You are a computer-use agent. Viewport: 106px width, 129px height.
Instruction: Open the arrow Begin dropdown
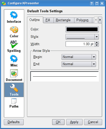[x=79, y=57]
